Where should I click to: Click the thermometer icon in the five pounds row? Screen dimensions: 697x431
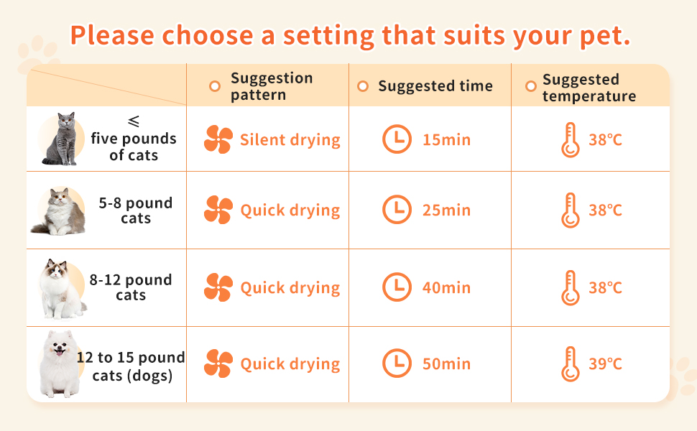click(x=570, y=139)
